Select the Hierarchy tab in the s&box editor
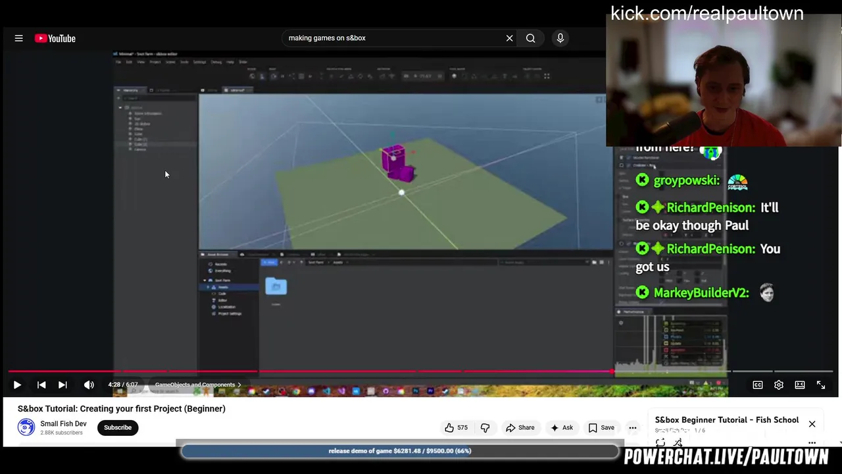This screenshot has width=842, height=474. pos(130,90)
